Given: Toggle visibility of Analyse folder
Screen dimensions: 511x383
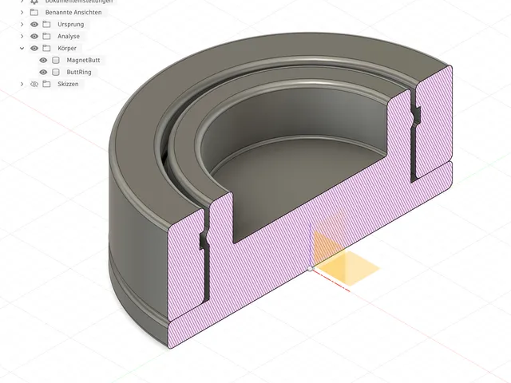Looking at the screenshot, I should pos(34,36).
